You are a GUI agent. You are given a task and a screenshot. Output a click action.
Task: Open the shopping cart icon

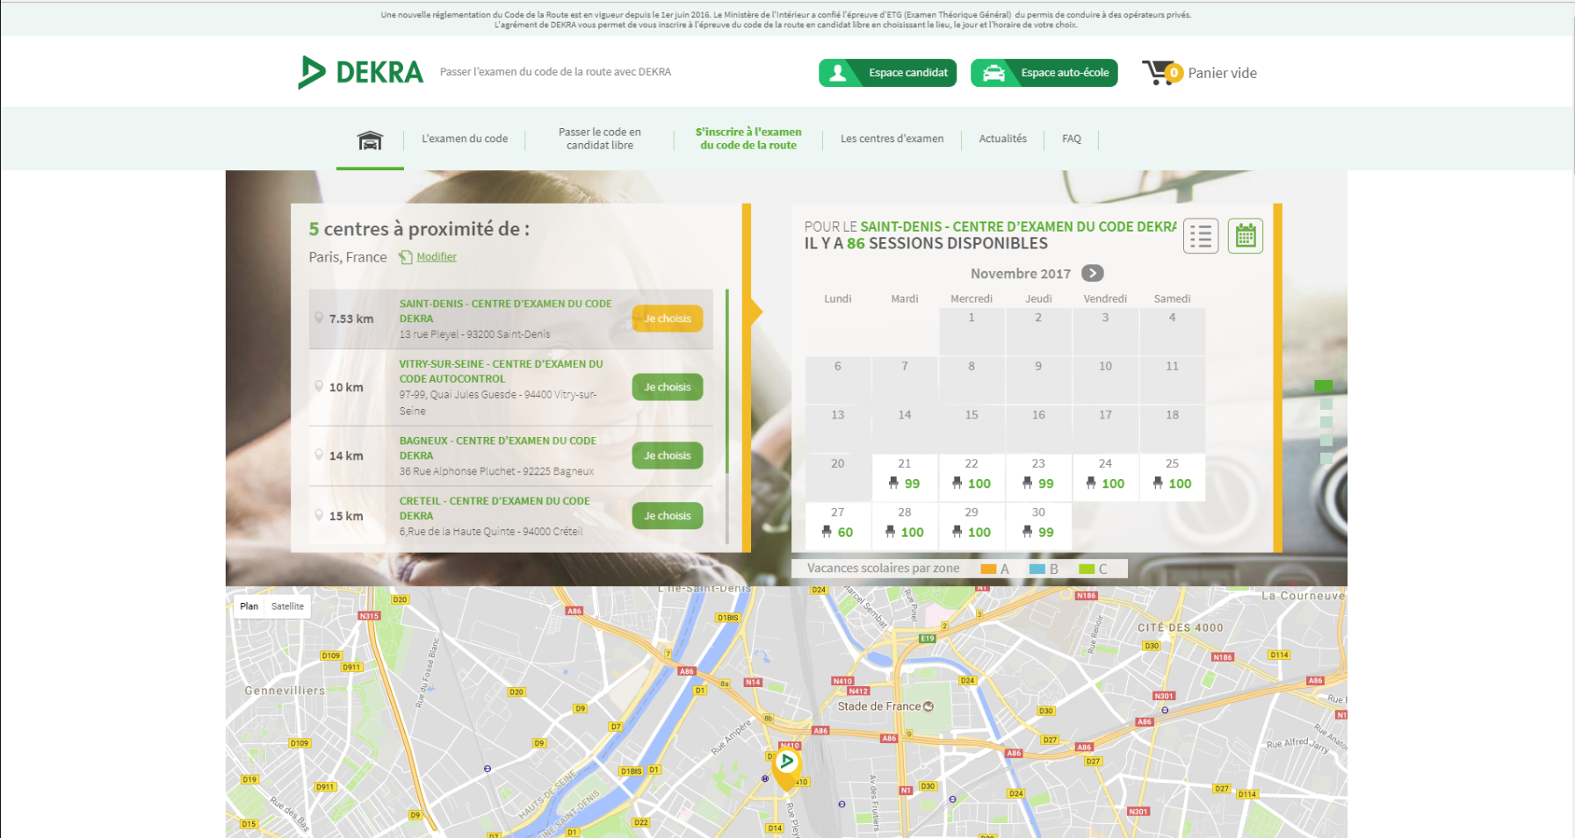click(x=1161, y=72)
